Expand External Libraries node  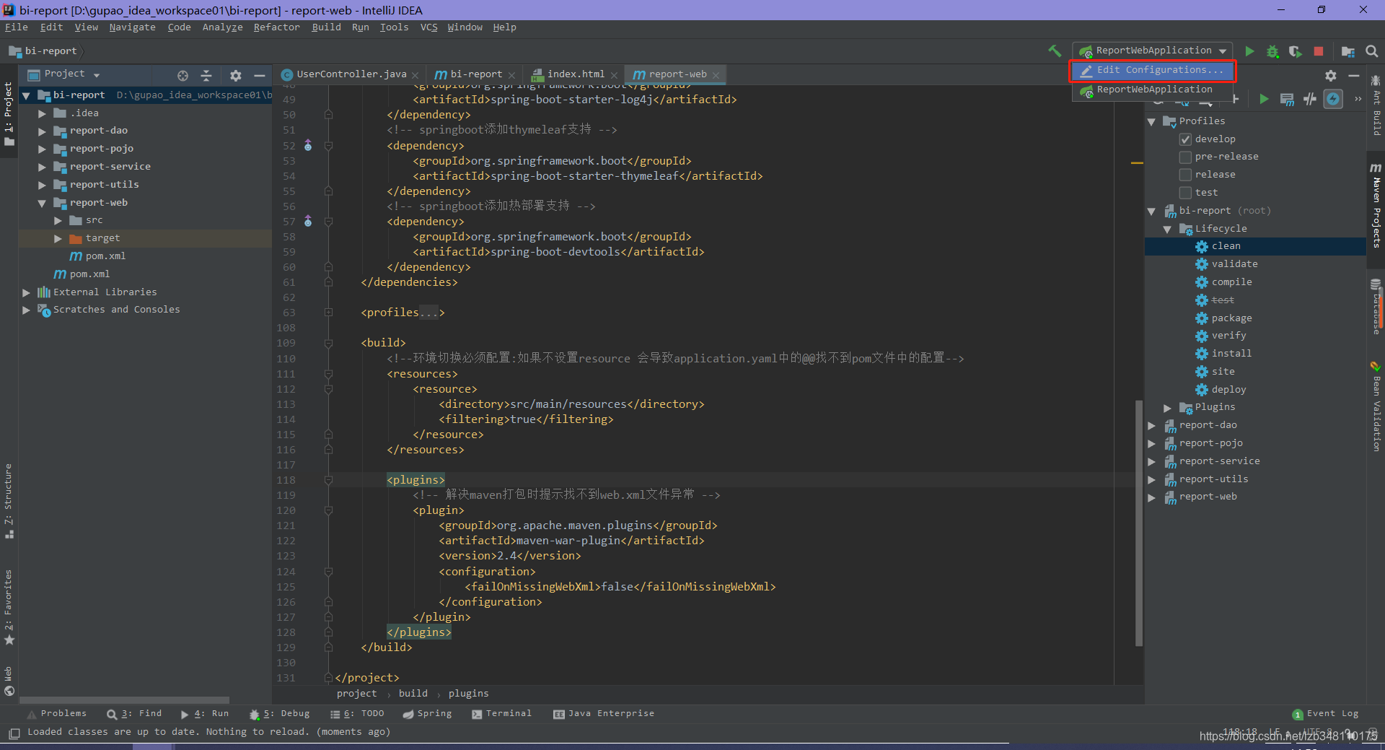(26, 292)
